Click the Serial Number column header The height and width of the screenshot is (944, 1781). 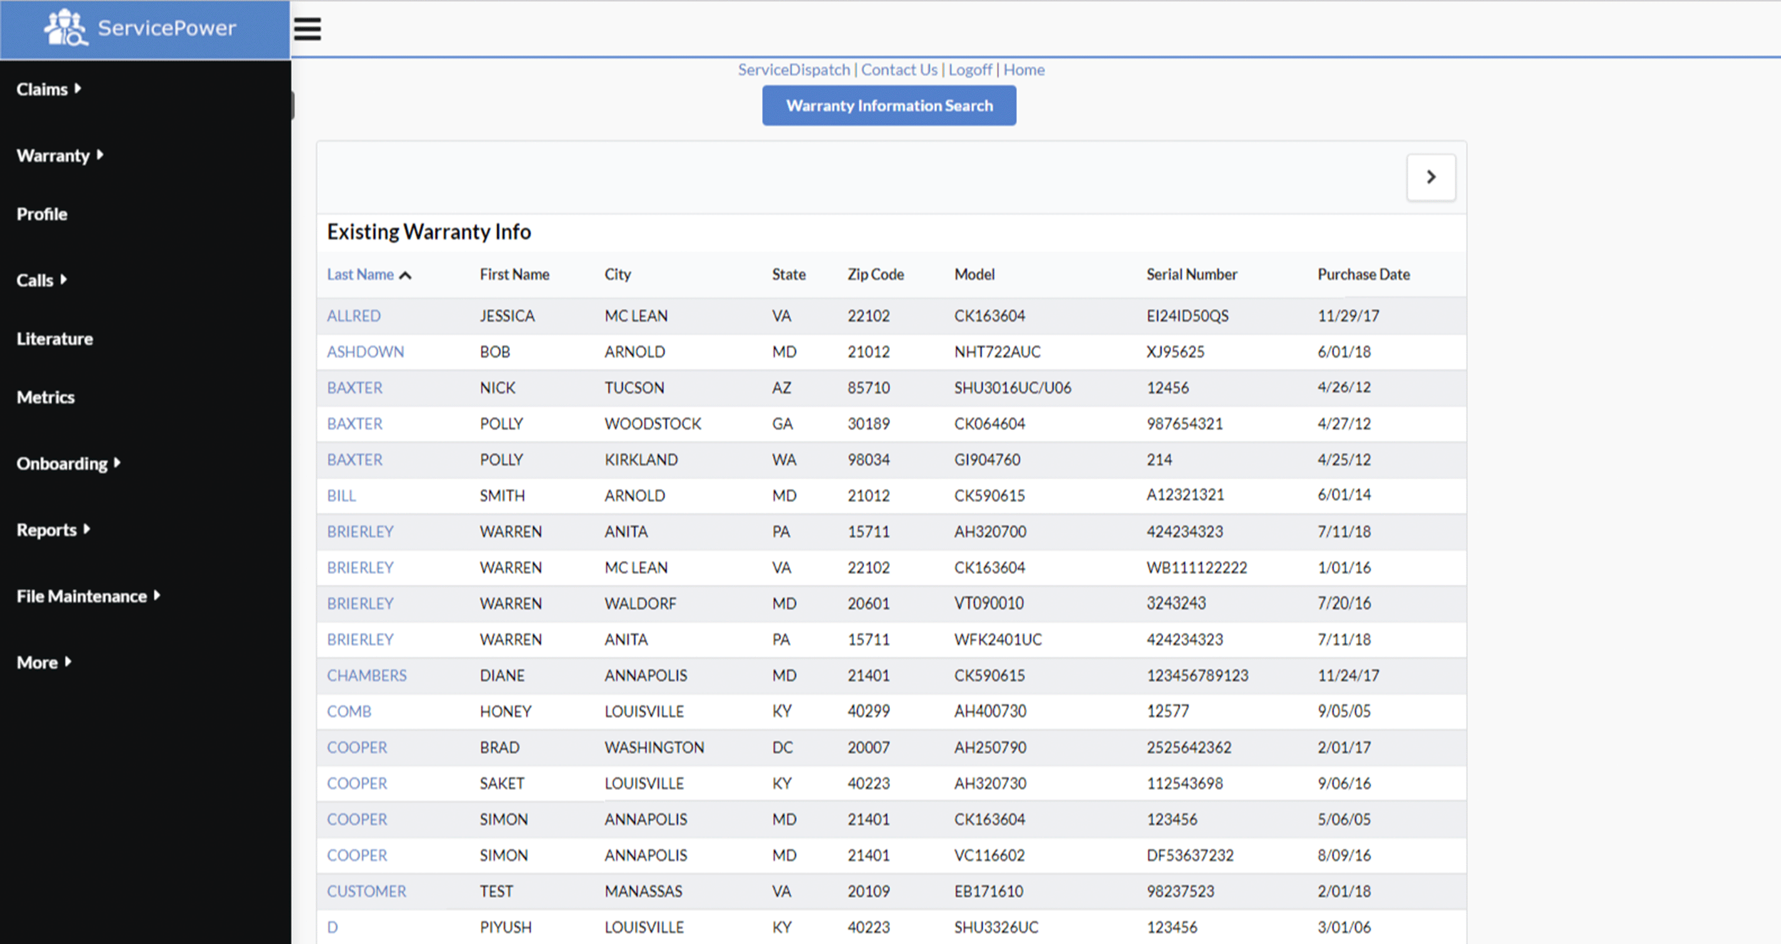pyautogui.click(x=1191, y=274)
